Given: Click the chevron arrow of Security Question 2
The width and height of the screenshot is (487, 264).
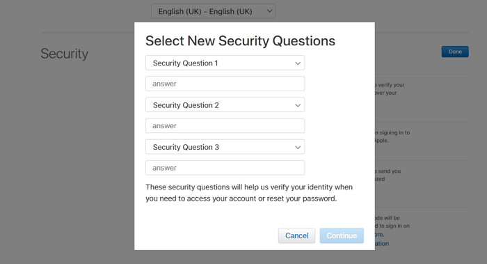Looking at the screenshot, I should pos(298,105).
